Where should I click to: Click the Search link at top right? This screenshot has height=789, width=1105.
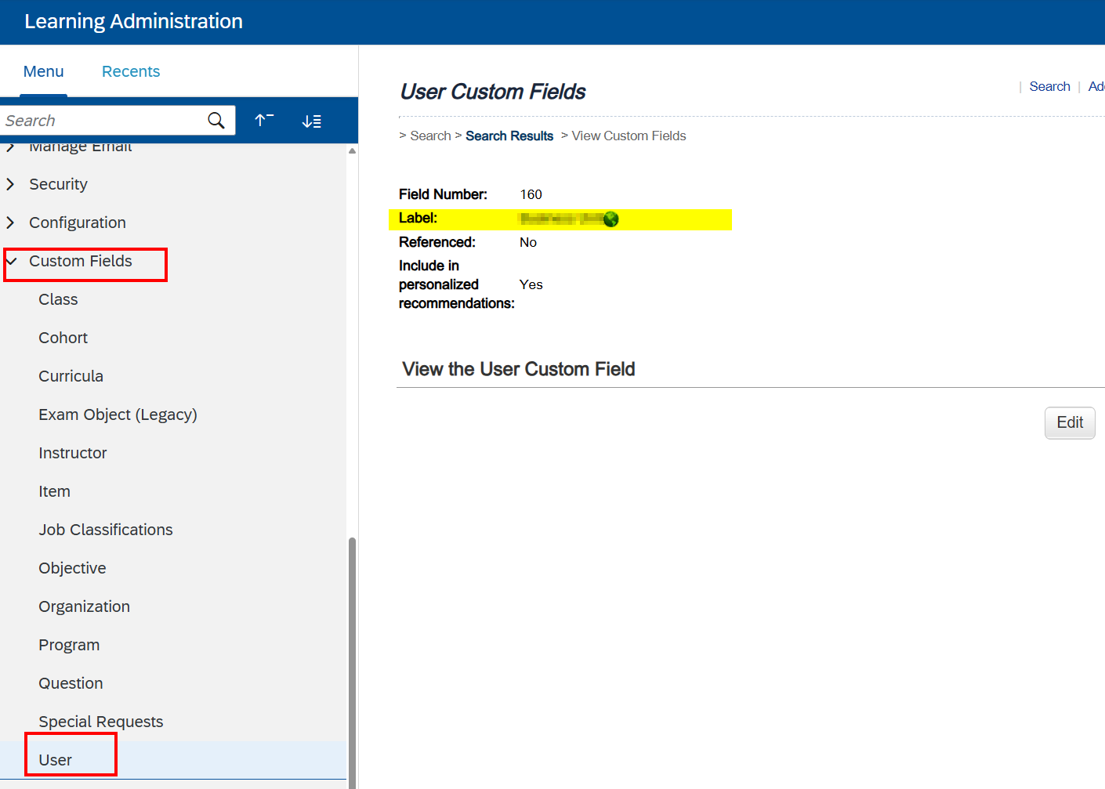click(1049, 86)
